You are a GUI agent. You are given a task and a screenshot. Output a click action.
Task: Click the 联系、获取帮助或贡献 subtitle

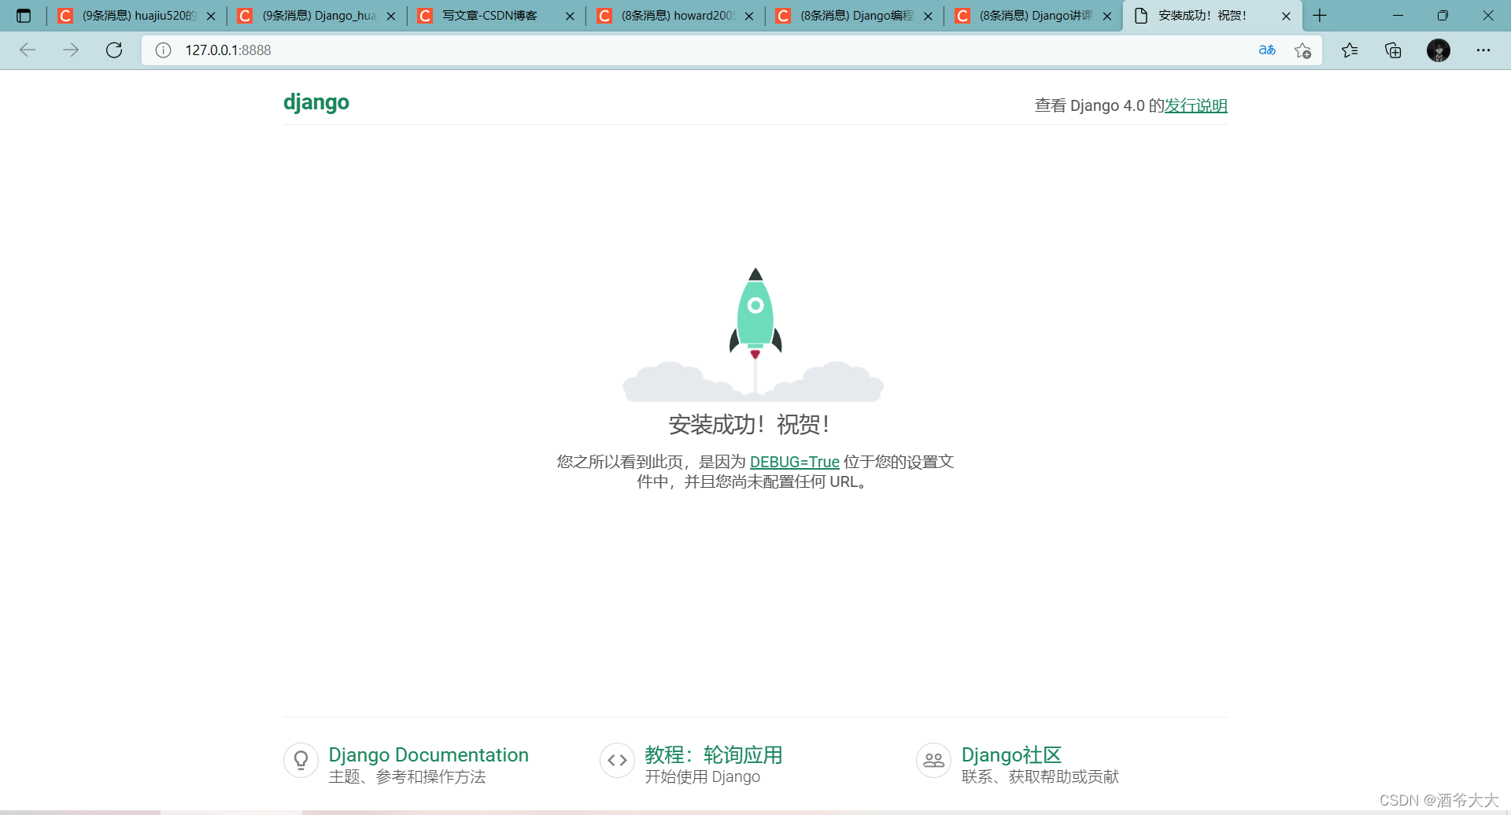1040,777
